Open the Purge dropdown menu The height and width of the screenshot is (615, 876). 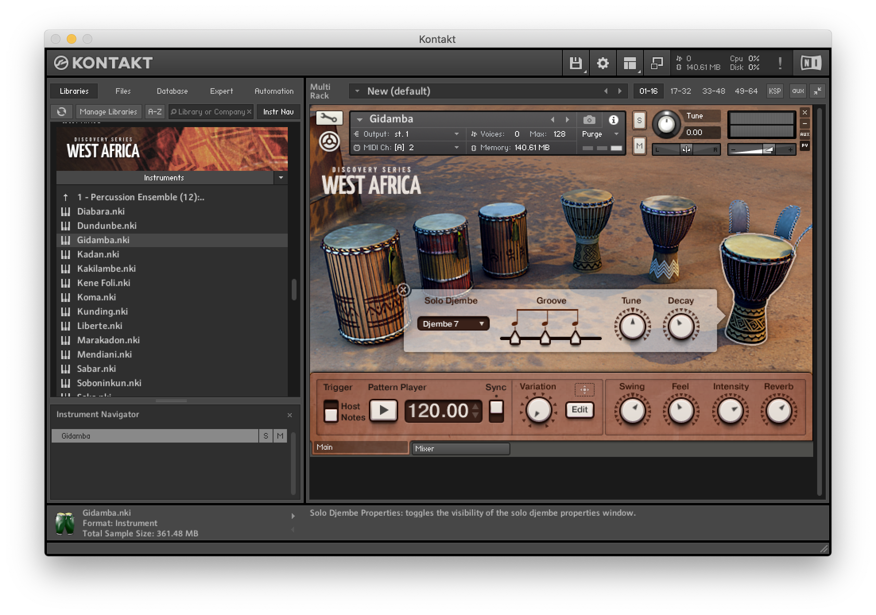(x=600, y=134)
